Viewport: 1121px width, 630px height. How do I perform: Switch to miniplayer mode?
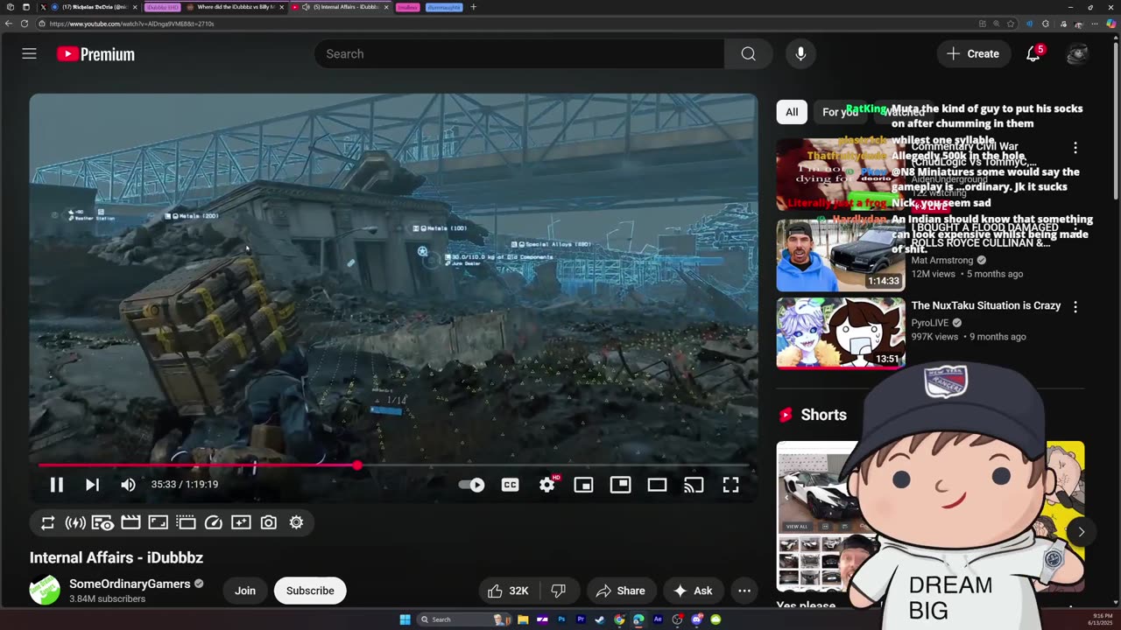coord(583,485)
